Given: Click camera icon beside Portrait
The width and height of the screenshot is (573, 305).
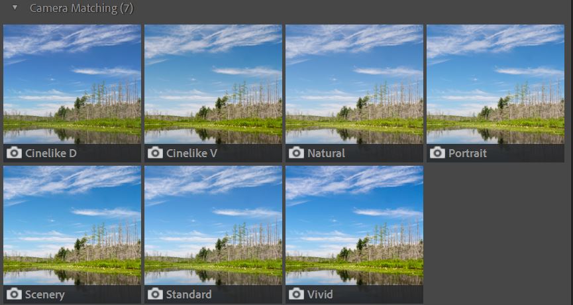Looking at the screenshot, I should tap(437, 153).
